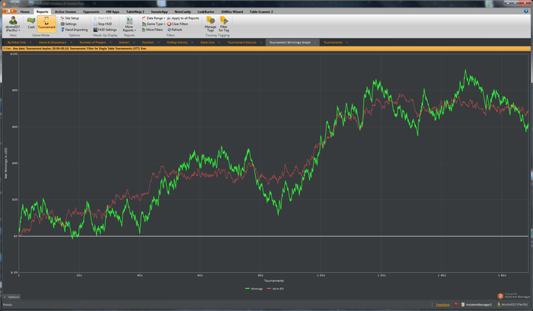This screenshot has height=311, width=533.
Task: Open the help icon in the ribbon
Action: (x=526, y=11)
